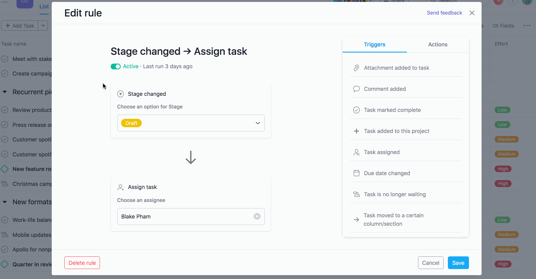536x279 pixels.
Task: Click the High effort tag on New feature row
Action: click(x=503, y=169)
